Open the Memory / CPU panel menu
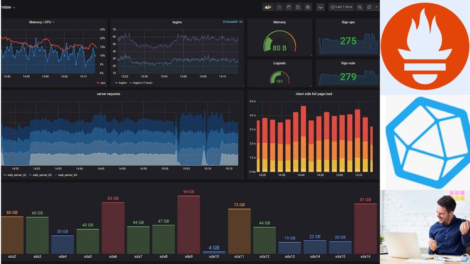 pyautogui.click(x=41, y=22)
